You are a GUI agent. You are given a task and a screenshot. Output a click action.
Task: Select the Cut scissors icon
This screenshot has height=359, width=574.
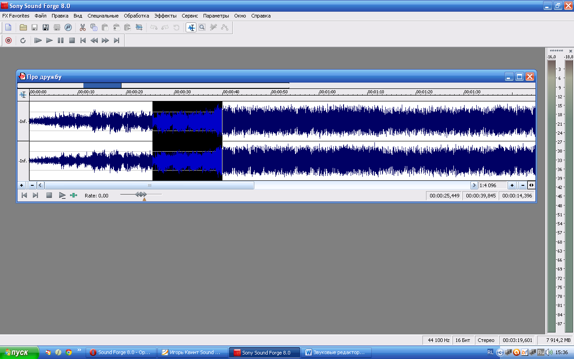[83, 27]
